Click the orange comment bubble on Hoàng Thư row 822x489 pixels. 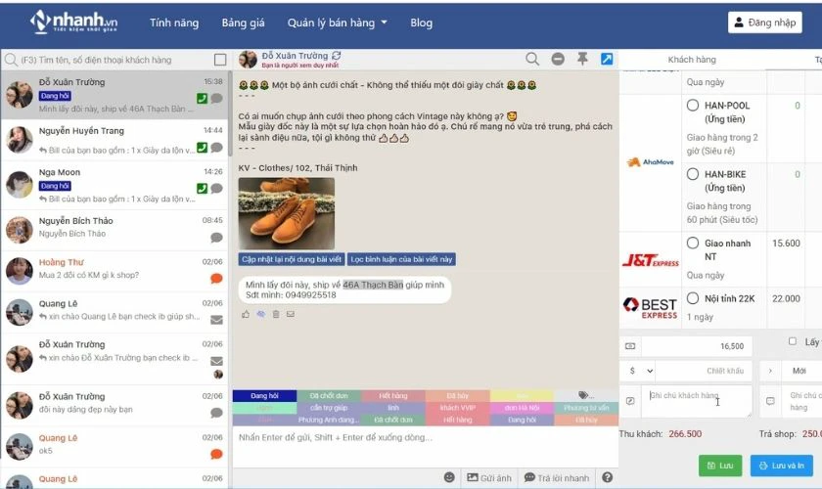click(x=216, y=279)
